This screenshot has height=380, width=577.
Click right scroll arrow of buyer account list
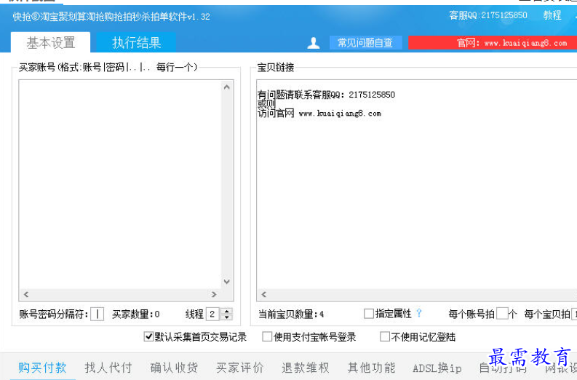click(x=214, y=294)
